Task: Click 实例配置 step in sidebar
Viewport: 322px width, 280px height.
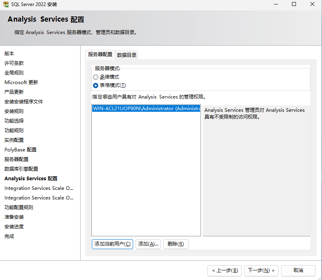Action: 14,140
